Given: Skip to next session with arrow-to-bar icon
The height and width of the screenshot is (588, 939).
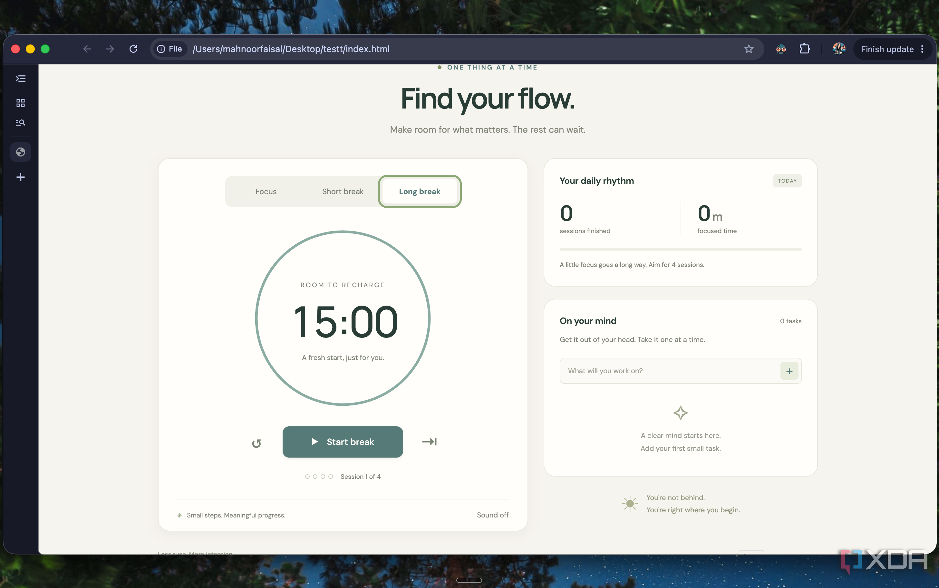Looking at the screenshot, I should click(430, 442).
